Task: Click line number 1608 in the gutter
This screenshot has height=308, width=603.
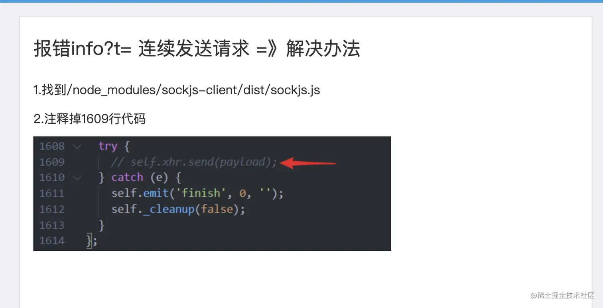Action: (52, 146)
